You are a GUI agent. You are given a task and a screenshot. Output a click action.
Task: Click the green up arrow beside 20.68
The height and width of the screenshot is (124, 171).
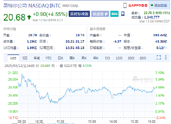29,17
